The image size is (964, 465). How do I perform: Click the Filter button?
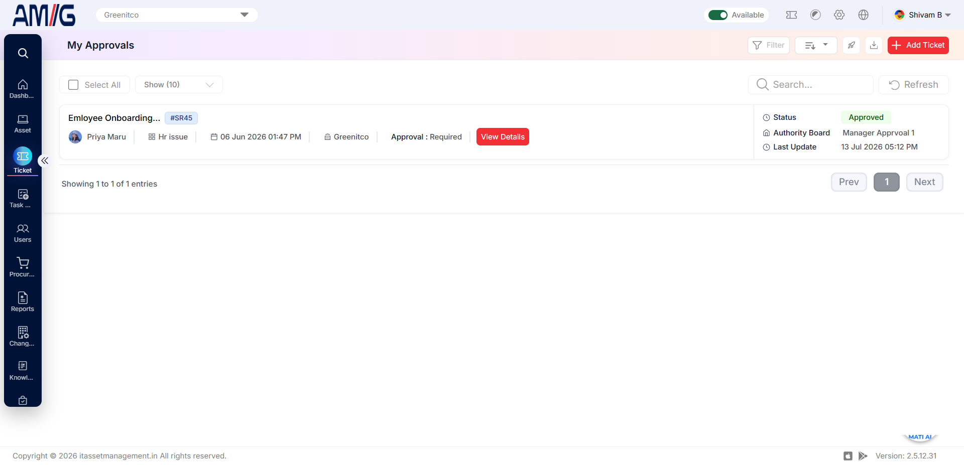pyautogui.click(x=769, y=45)
